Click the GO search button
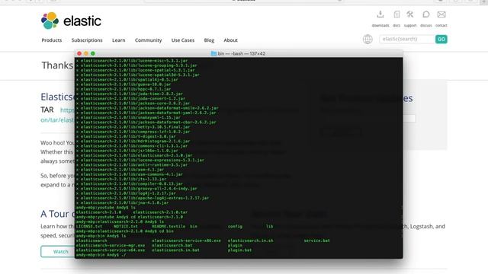488x274 pixels. click(441, 39)
